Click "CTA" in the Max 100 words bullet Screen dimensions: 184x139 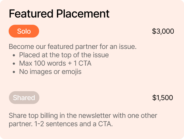(x=85, y=63)
